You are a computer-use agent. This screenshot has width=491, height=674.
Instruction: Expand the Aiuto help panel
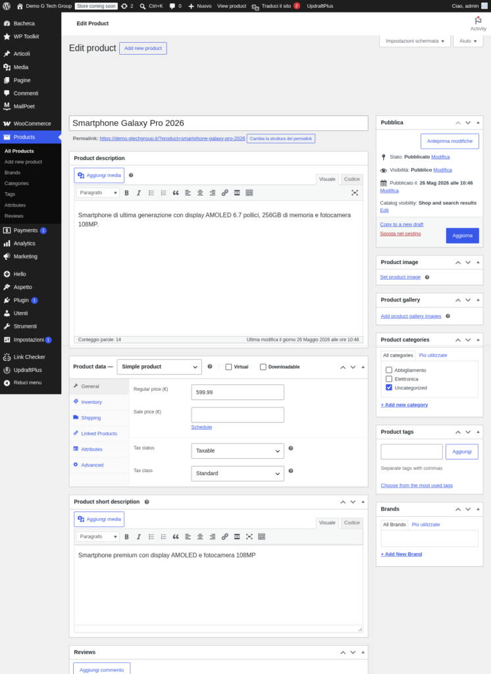468,41
